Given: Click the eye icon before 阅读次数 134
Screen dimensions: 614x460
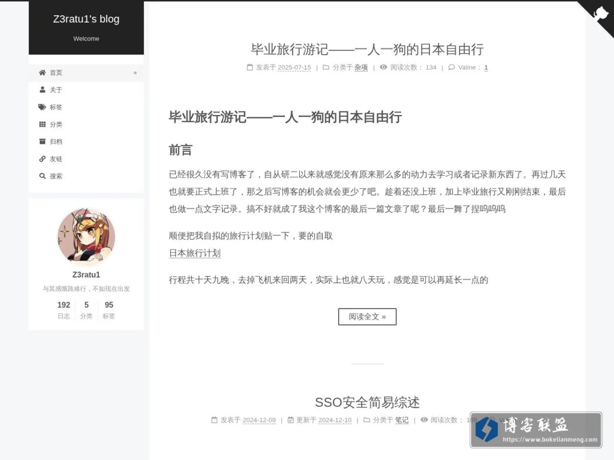Looking at the screenshot, I should coord(384,67).
